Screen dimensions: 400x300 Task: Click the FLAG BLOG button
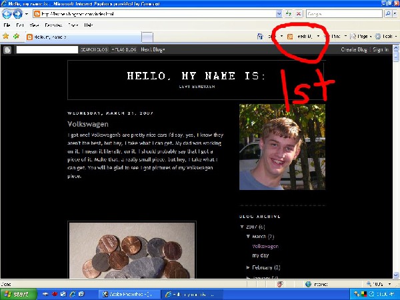pos(124,50)
